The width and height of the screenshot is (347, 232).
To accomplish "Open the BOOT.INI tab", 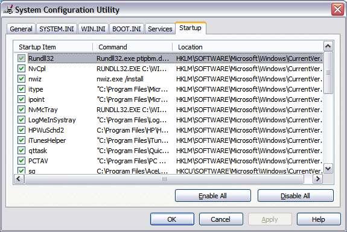I will (127, 29).
